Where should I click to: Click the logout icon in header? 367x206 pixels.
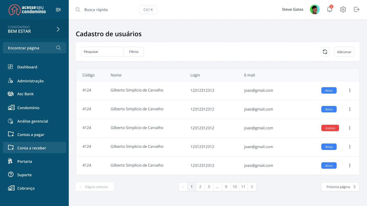tap(357, 9)
